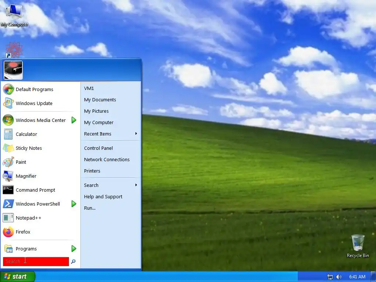Click the network tray icon
Image resolution: width=376 pixels, height=282 pixels.
(330, 277)
